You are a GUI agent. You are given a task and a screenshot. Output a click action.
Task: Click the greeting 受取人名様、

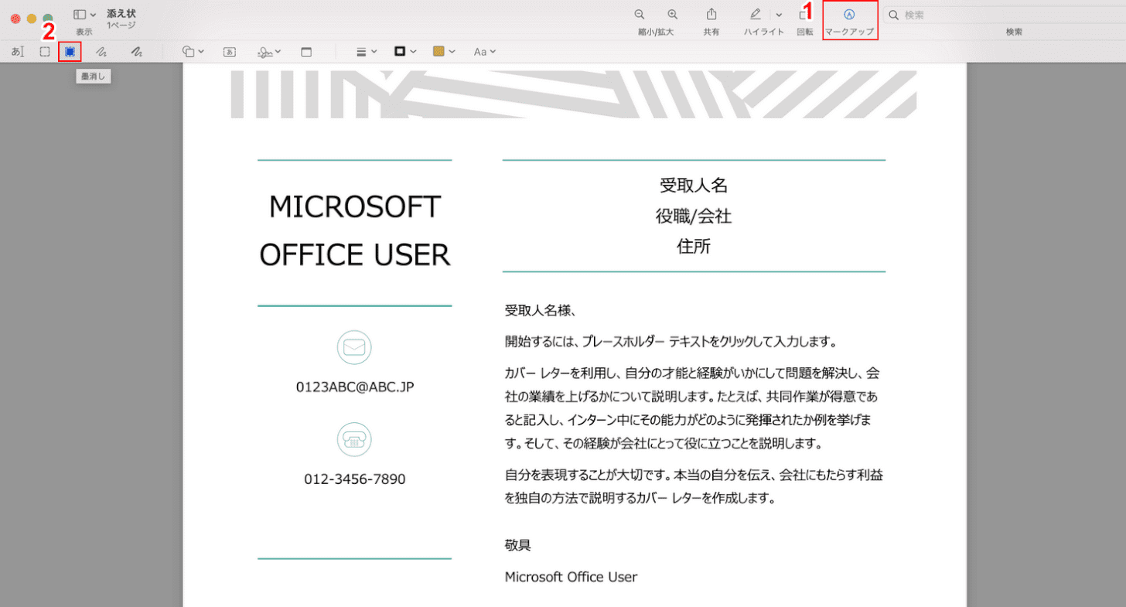point(541,311)
